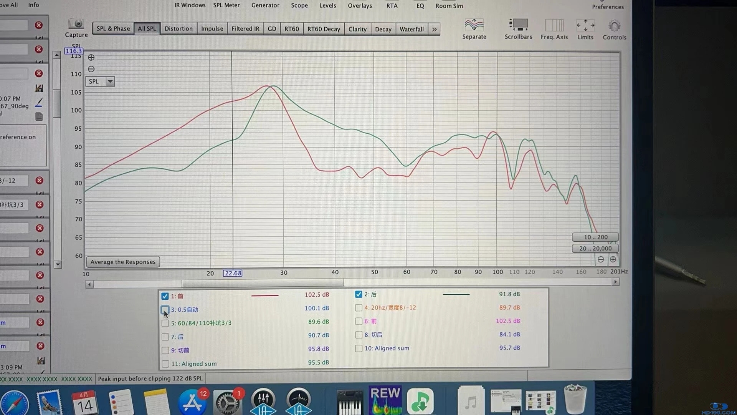Open Safari from the dock
The image size is (737, 415).
pos(14,403)
